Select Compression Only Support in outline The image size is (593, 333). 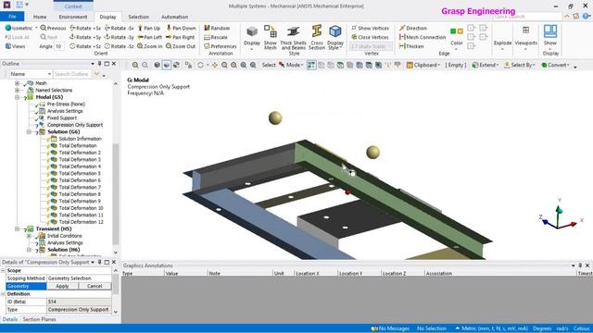tap(74, 125)
